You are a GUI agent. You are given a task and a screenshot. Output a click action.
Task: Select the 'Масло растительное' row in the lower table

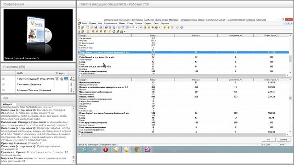[x=183, y=82]
